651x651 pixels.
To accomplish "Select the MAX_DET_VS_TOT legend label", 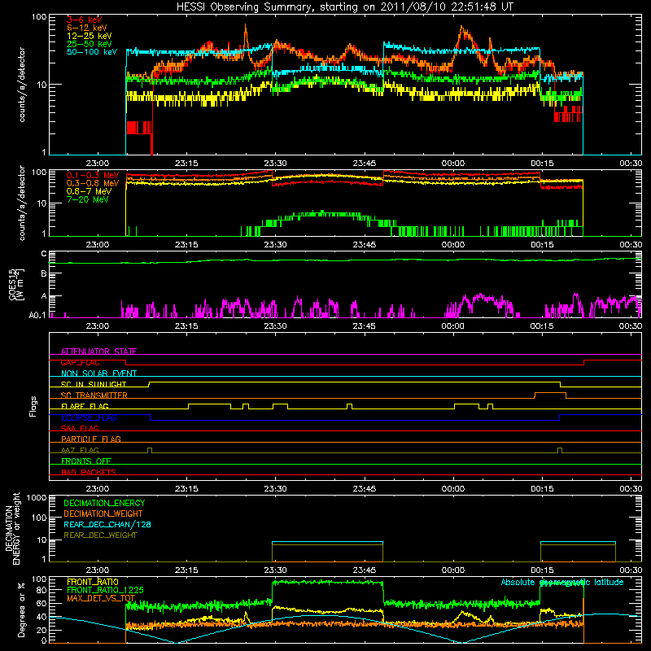I will (x=101, y=598).
